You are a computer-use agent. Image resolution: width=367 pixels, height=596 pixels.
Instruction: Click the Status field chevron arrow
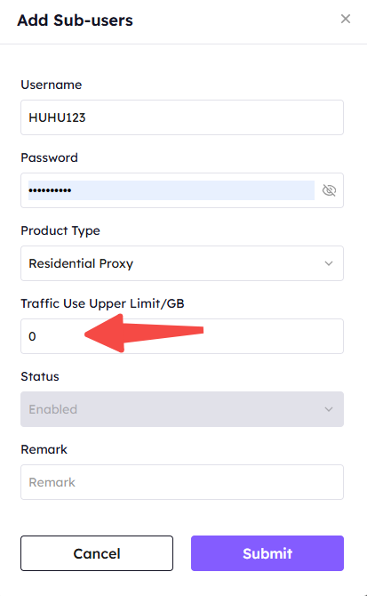click(329, 409)
